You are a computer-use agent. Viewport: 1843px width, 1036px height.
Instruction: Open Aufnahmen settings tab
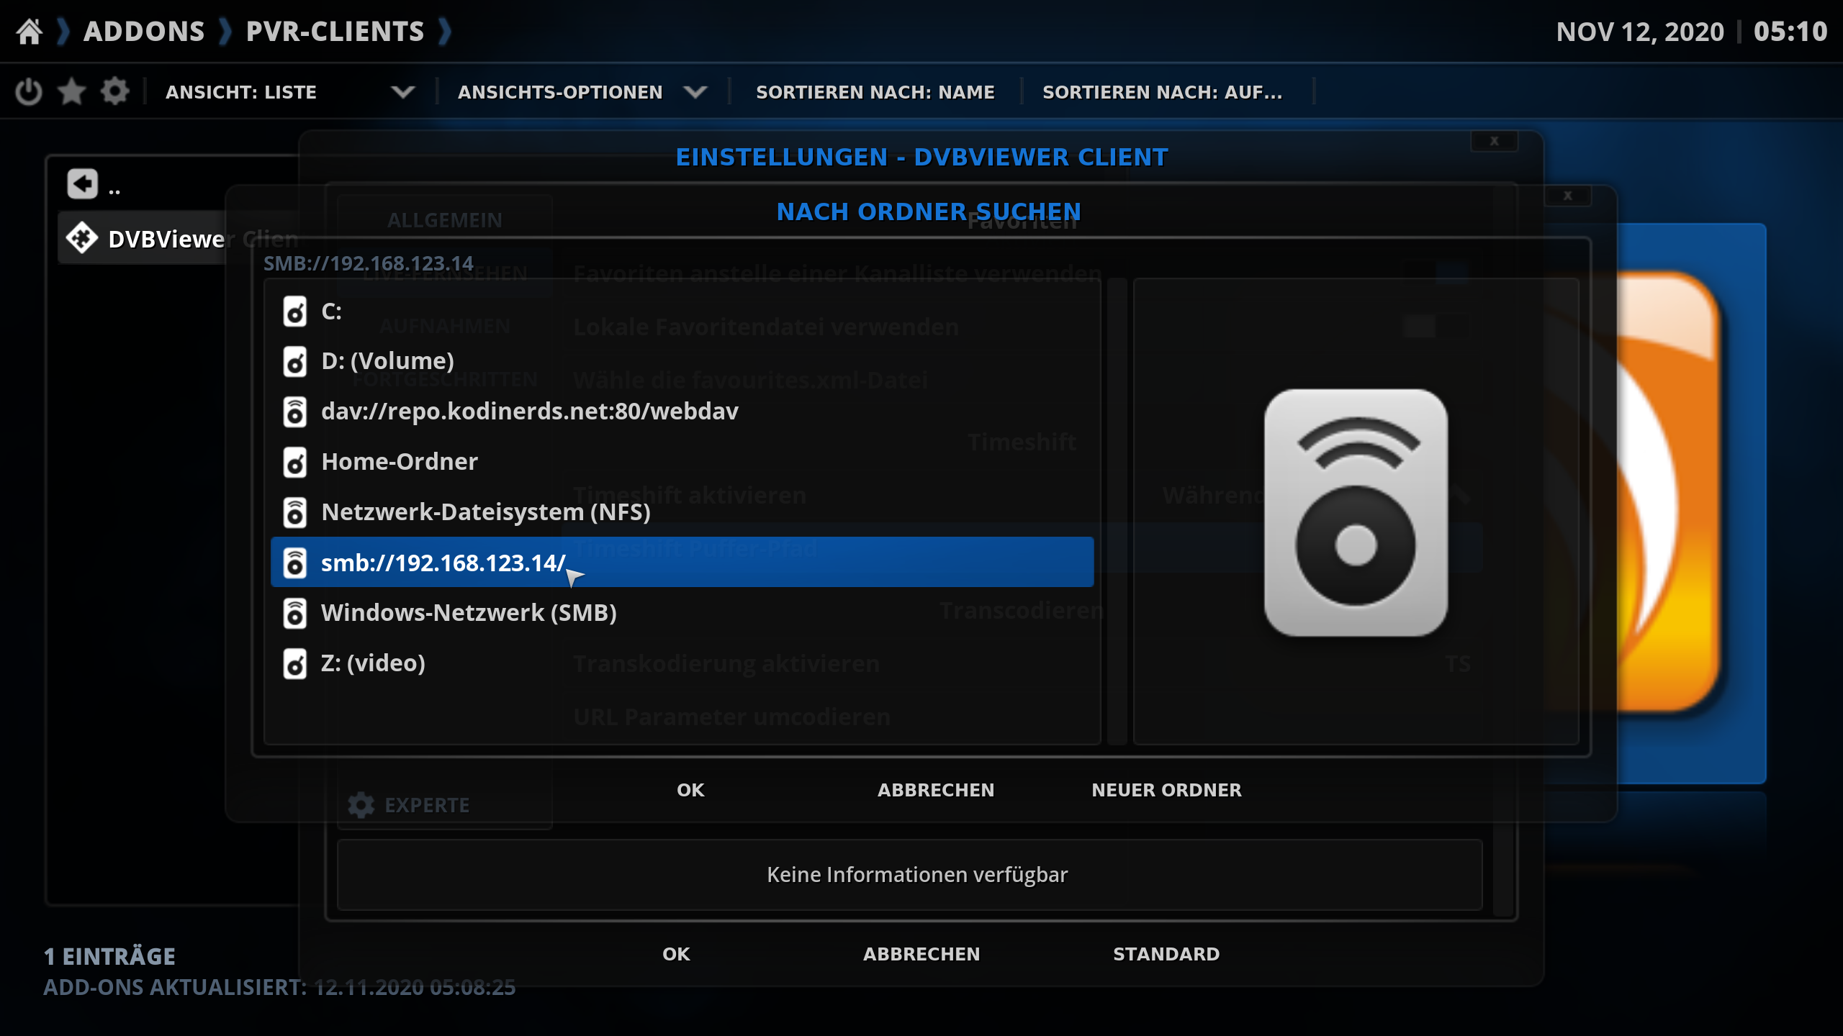click(445, 326)
